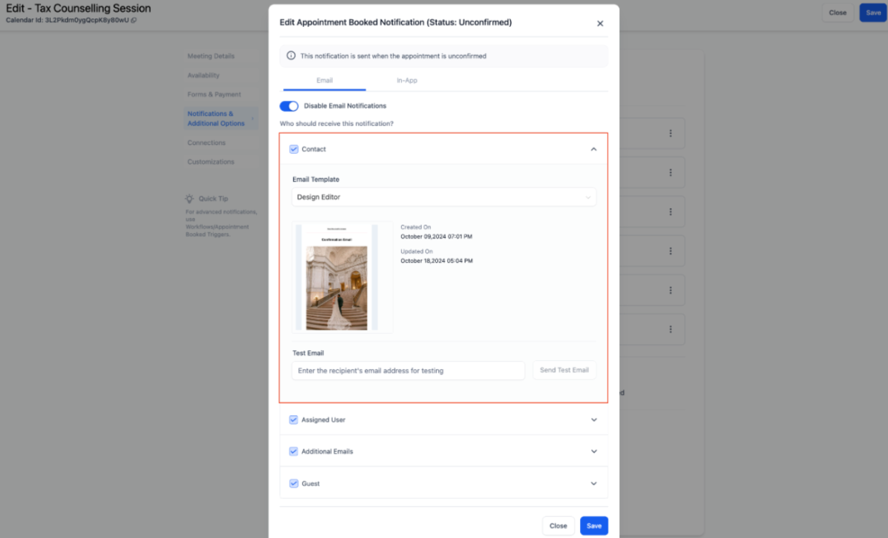888x538 pixels.
Task: Expand the Additional Emails section chevron
Action: [593, 451]
